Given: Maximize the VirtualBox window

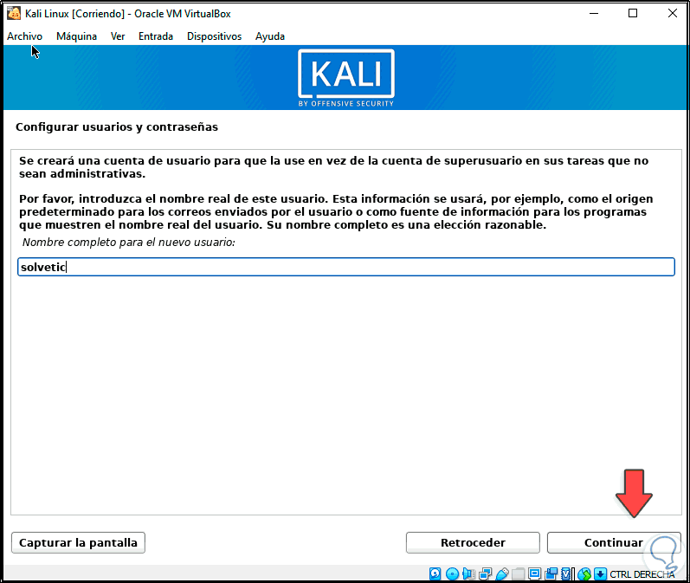Looking at the screenshot, I should click(x=633, y=13).
